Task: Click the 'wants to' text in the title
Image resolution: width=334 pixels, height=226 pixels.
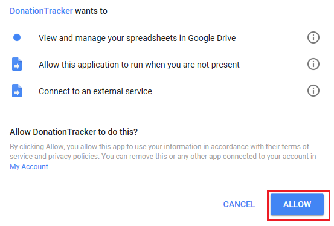Action: click(x=91, y=11)
